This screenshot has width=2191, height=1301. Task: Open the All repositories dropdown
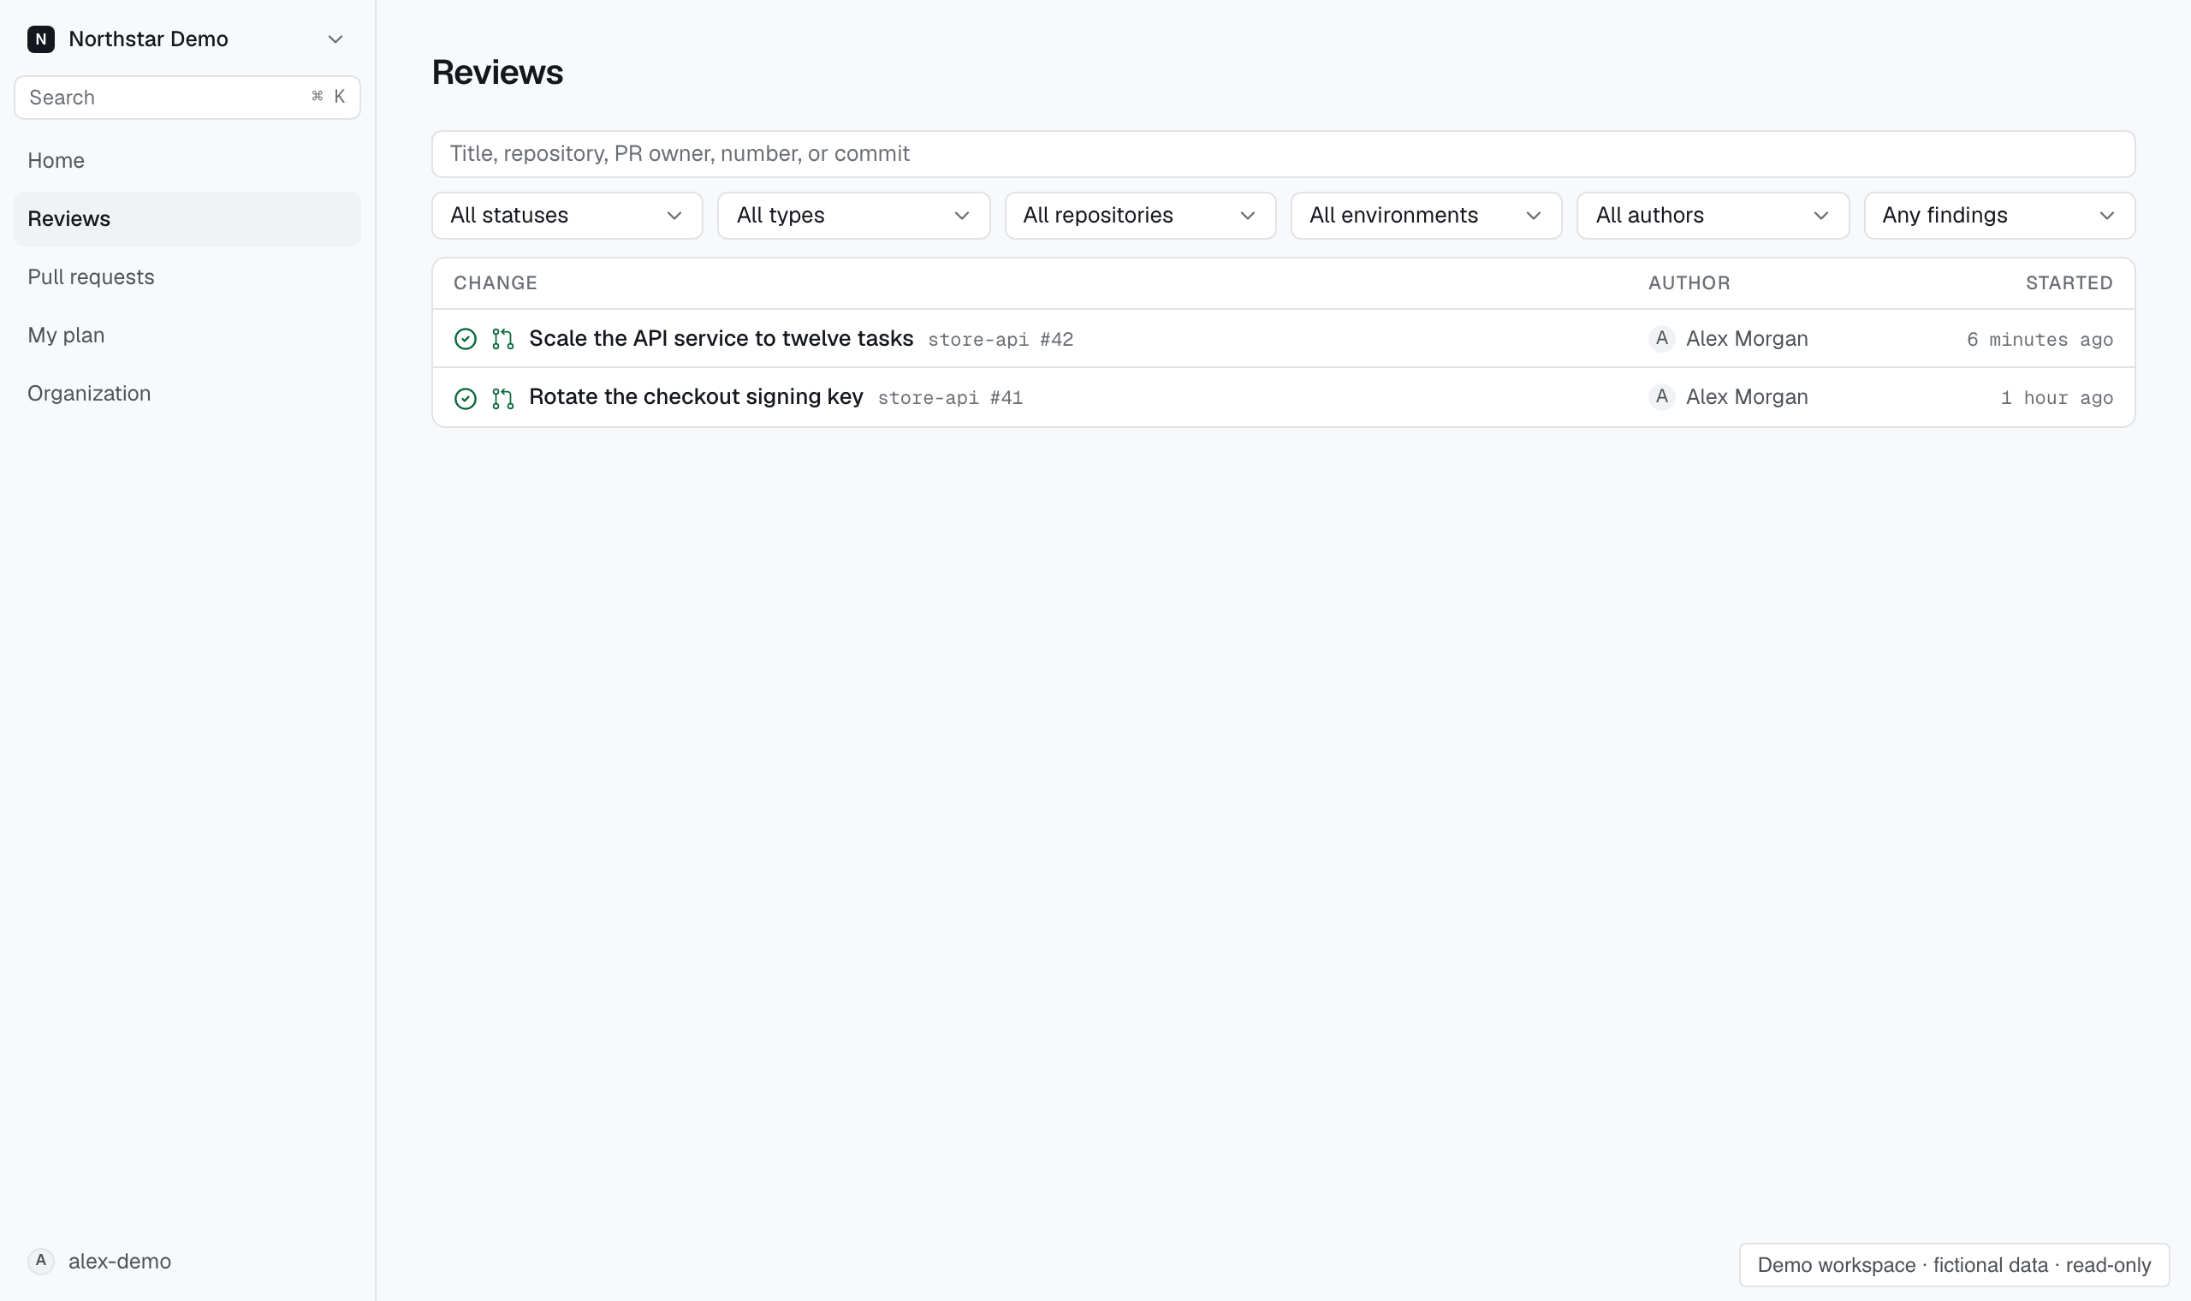coord(1140,216)
